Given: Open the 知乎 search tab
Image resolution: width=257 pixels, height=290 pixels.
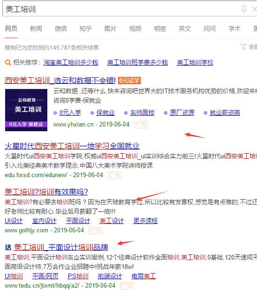Looking at the screenshot, I should click(86, 29).
